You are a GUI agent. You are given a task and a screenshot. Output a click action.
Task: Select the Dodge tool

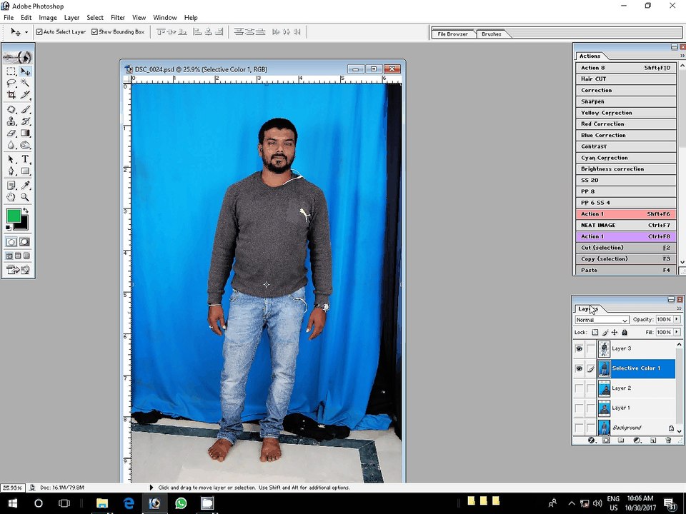coord(25,145)
